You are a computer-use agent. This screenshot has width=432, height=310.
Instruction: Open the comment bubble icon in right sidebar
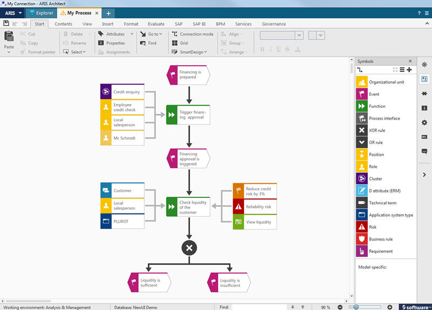(x=424, y=151)
